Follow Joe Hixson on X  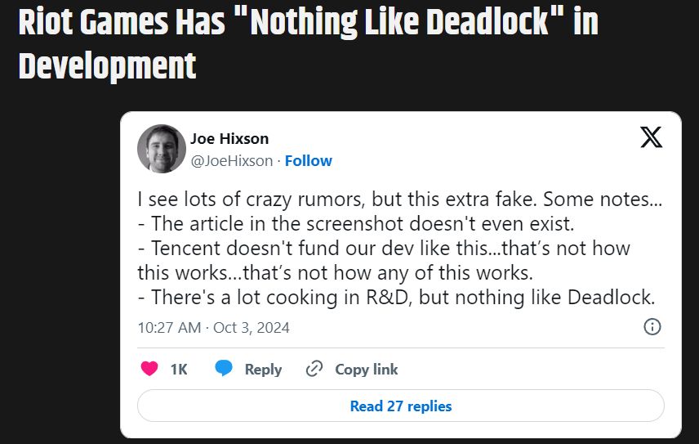point(308,160)
